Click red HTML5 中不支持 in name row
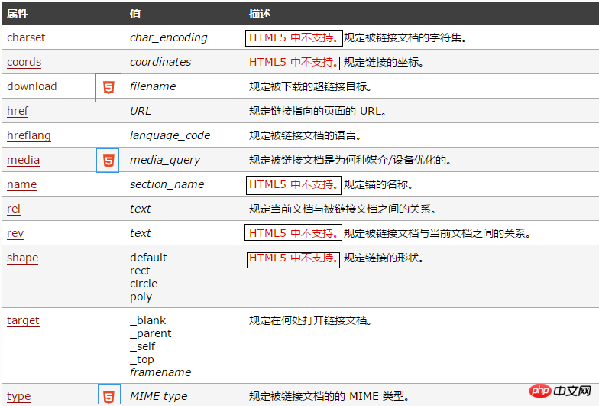The height and width of the screenshot is (406, 599). click(293, 185)
